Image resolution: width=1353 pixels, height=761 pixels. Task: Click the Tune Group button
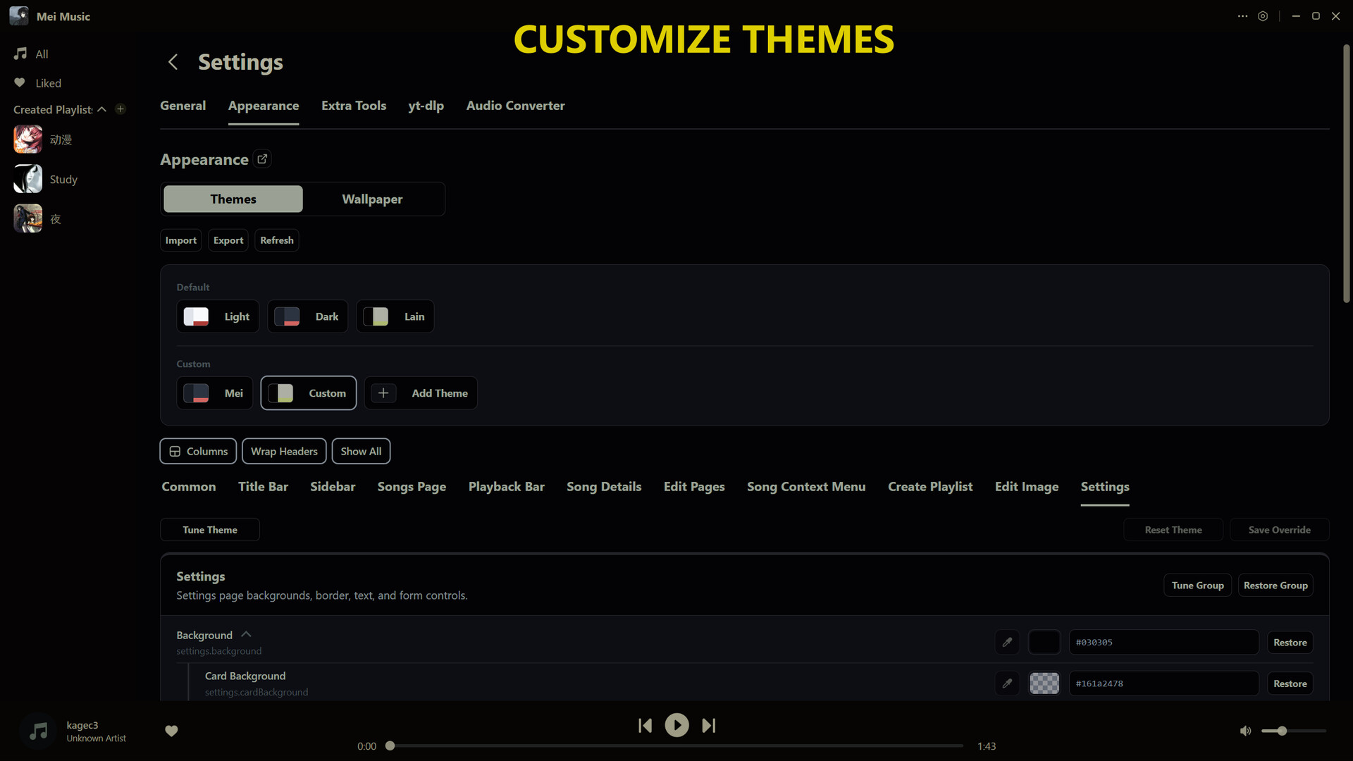1198,586
